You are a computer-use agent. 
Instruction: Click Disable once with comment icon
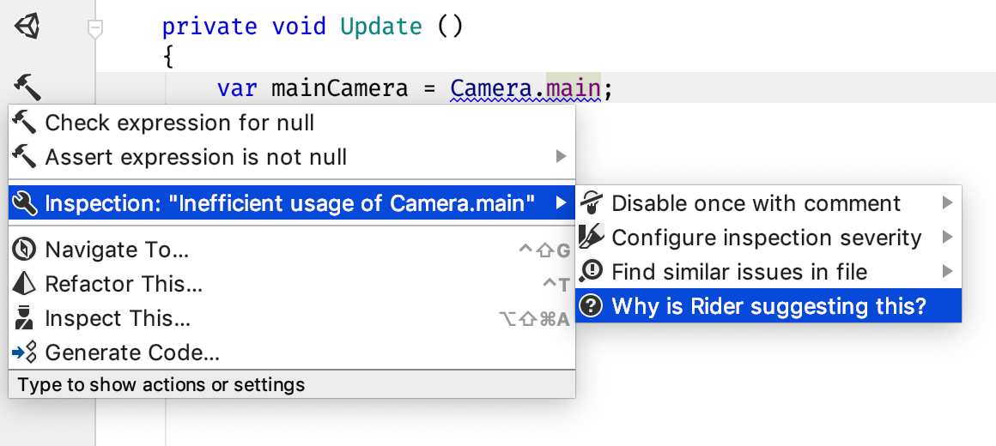pyautogui.click(x=592, y=203)
